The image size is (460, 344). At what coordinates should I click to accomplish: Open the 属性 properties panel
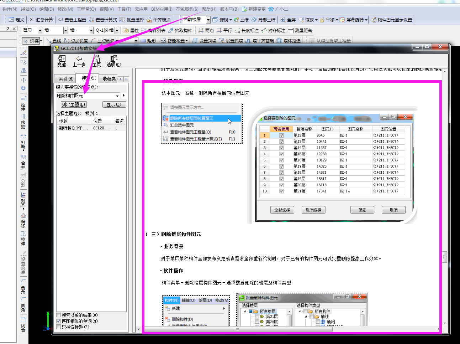131,30
